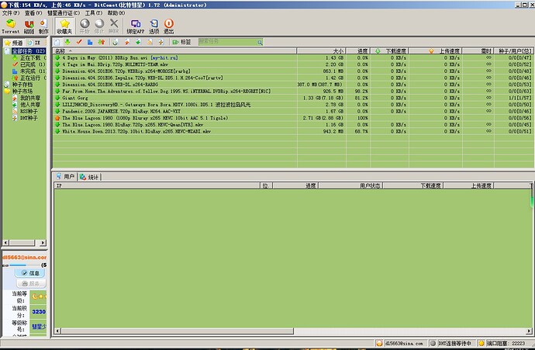Select RSS种子 tree item
The height and width of the screenshot is (350, 535).
click(29, 111)
